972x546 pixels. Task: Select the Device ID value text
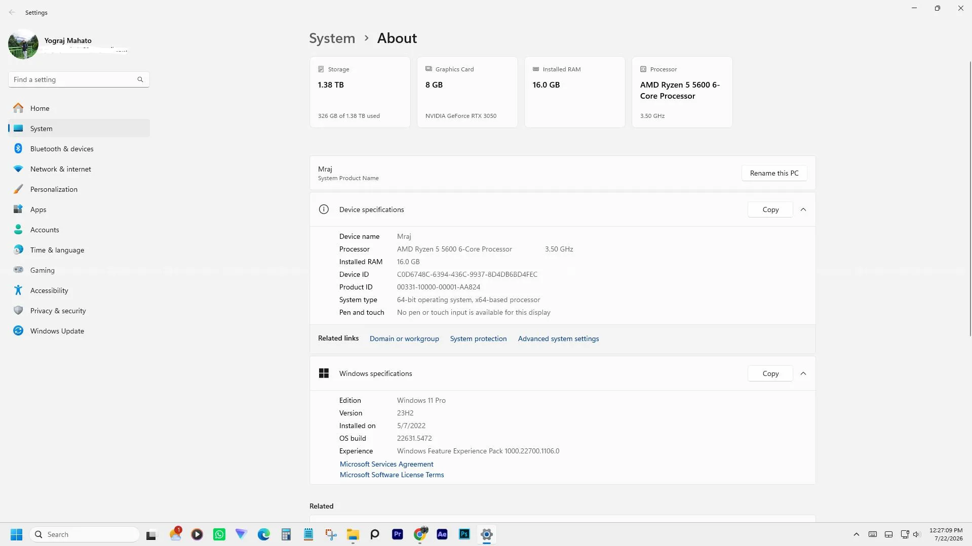point(467,274)
